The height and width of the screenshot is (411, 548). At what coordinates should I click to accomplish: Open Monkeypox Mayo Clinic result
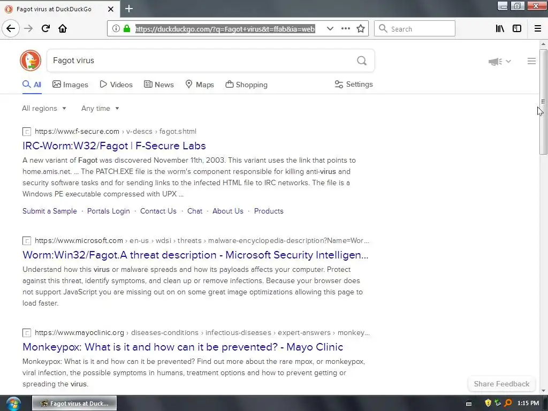point(183,347)
